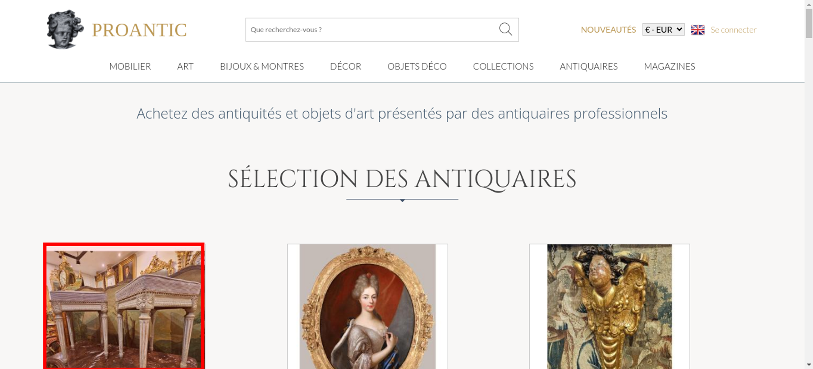This screenshot has width=813, height=369.
Task: Open the NOUVEAUTÉS link
Action: click(608, 30)
